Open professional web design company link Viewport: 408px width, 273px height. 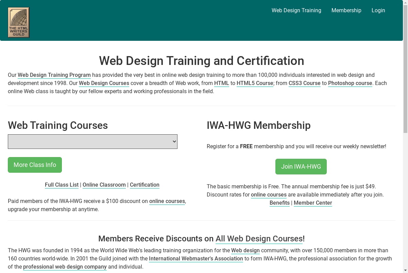point(65,267)
